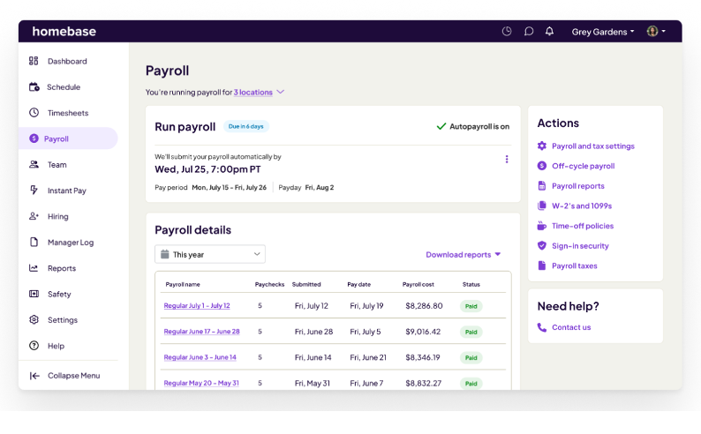
Task: Click the Fri, July 19 pay date
Action: pos(366,306)
